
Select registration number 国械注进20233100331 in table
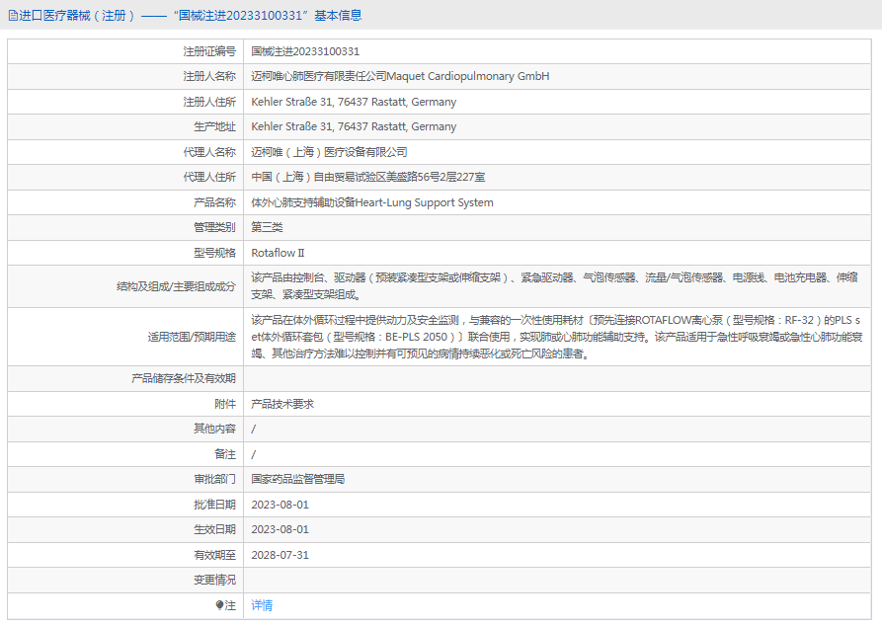click(x=305, y=51)
